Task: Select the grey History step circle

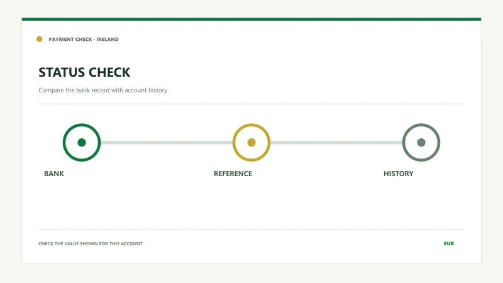Action: pyautogui.click(x=421, y=143)
